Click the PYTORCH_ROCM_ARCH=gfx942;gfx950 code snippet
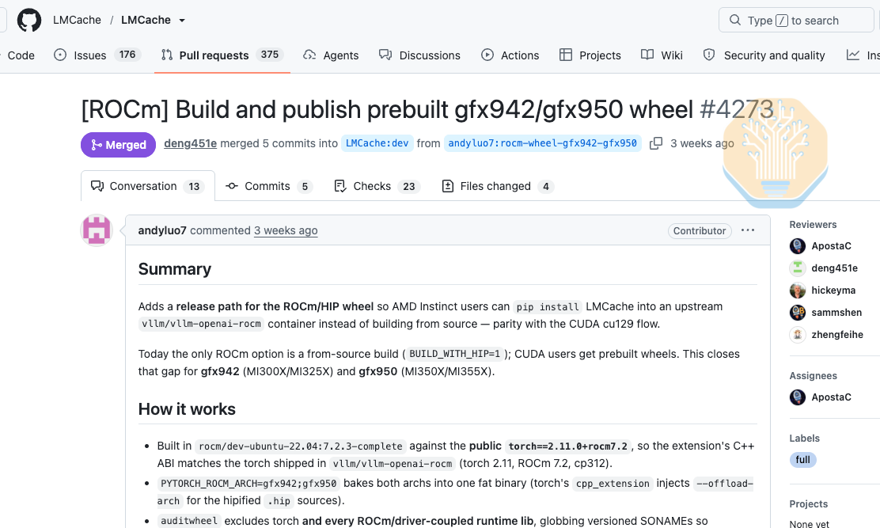This screenshot has height=528, width=880. point(248,483)
